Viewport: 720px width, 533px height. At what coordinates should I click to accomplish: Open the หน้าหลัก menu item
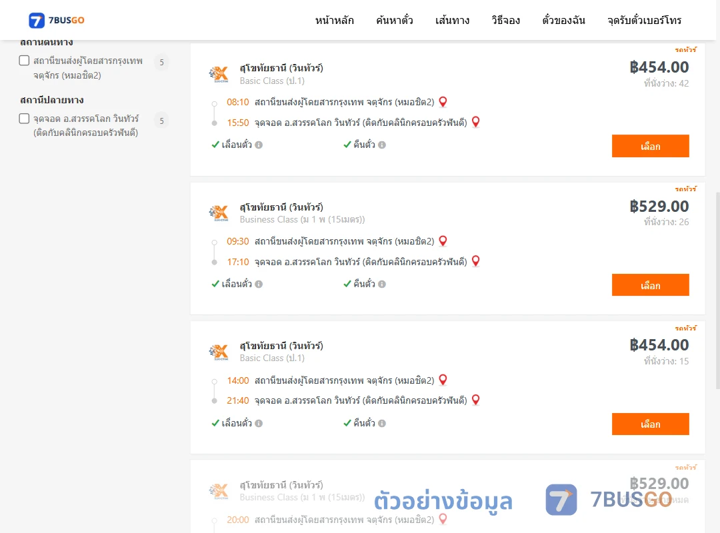[334, 20]
